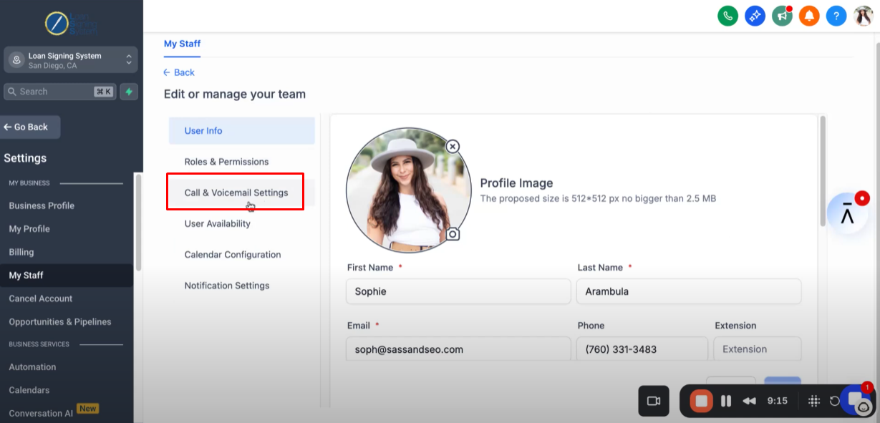Image resolution: width=880 pixels, height=423 pixels.
Task: Expand the Loan Signing System account switcher
Action: 71,60
